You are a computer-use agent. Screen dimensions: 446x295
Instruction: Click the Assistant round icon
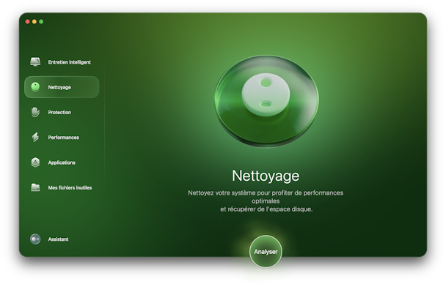pos(35,239)
